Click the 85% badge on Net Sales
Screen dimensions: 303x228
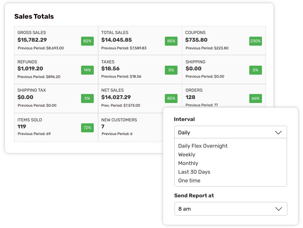click(171, 98)
